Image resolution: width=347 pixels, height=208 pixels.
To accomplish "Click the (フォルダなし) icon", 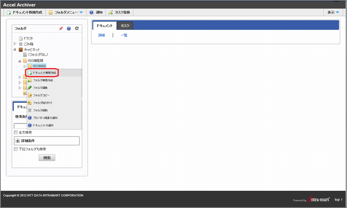I will [25, 55].
